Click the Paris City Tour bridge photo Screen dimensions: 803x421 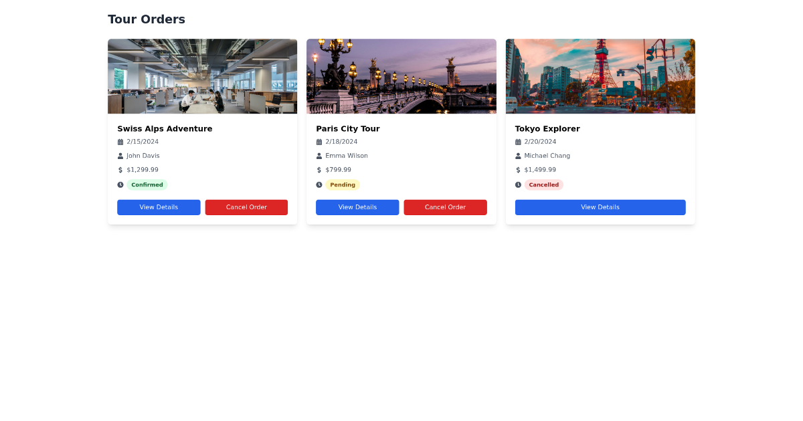pos(401,76)
